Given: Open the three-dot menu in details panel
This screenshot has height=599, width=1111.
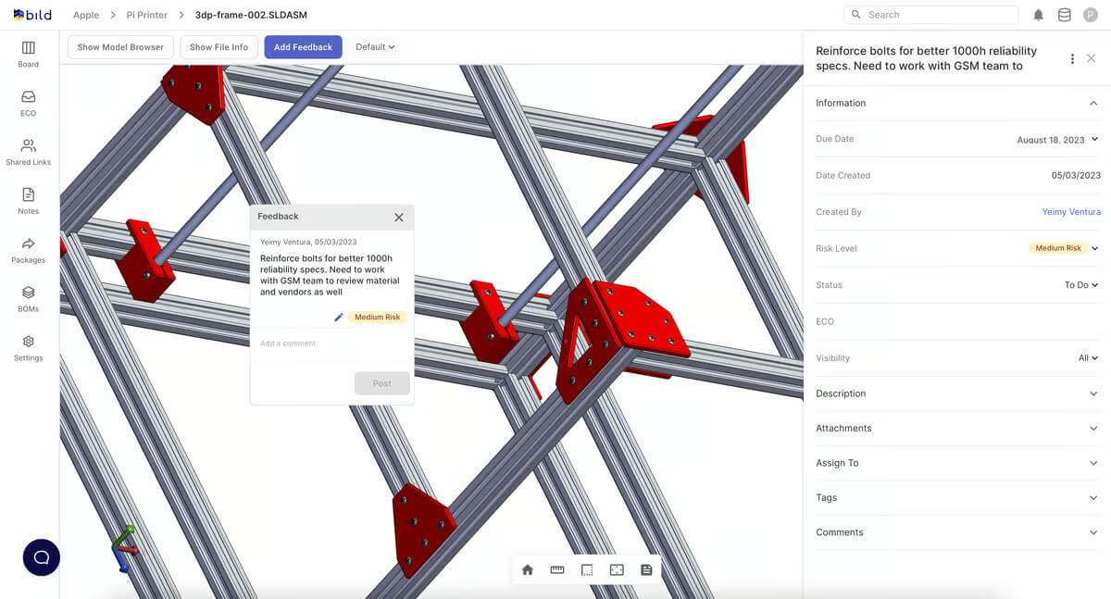Looking at the screenshot, I should [x=1072, y=59].
